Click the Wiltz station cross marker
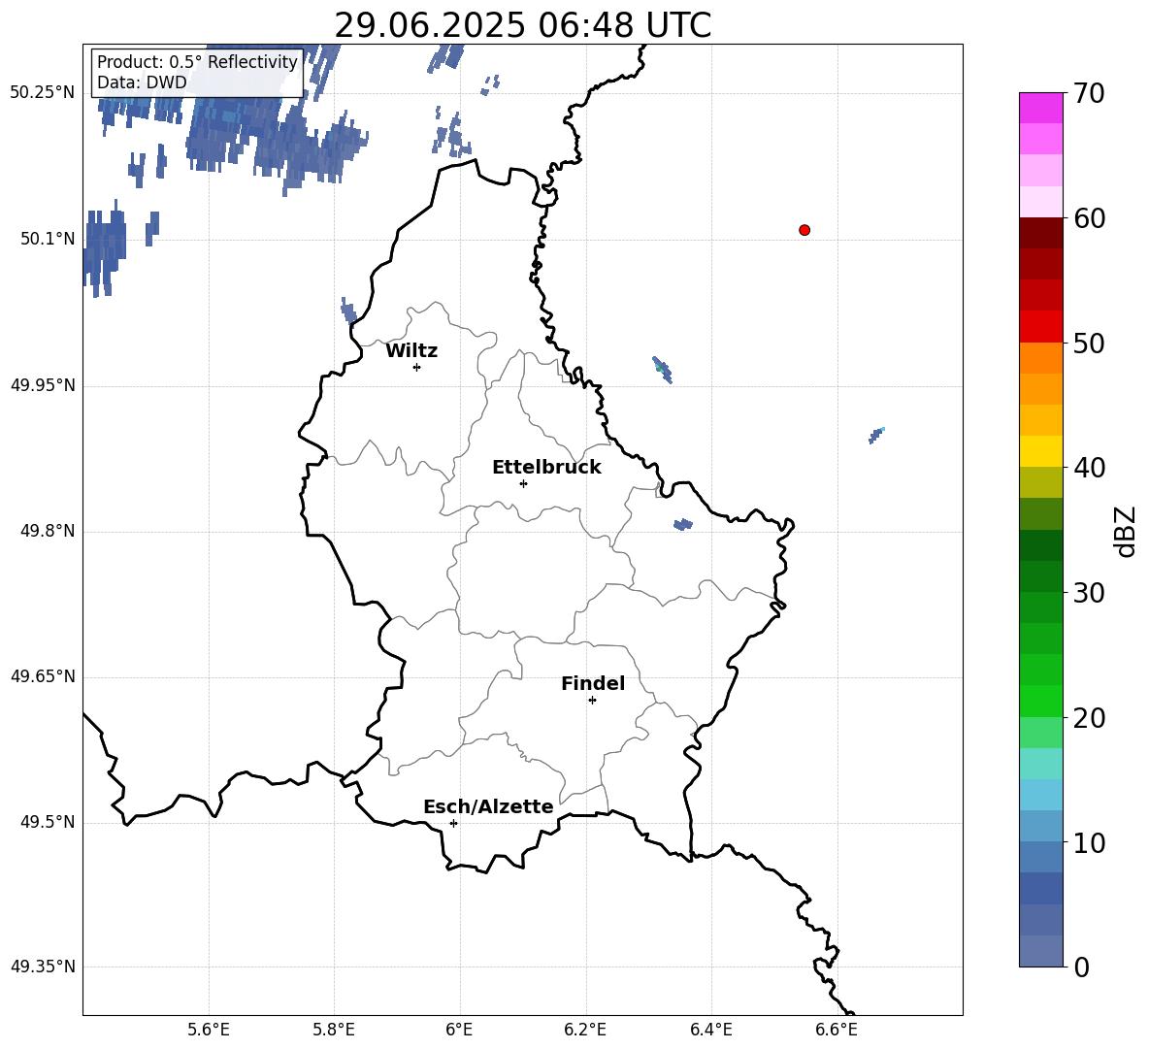The width and height of the screenshot is (1149, 1049). [417, 367]
